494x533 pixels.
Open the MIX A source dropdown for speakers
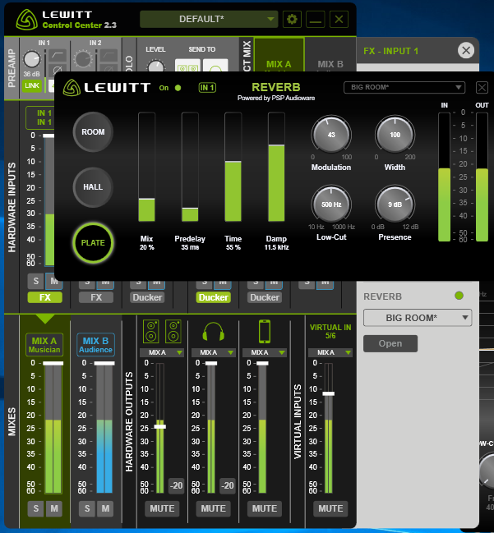[162, 353]
